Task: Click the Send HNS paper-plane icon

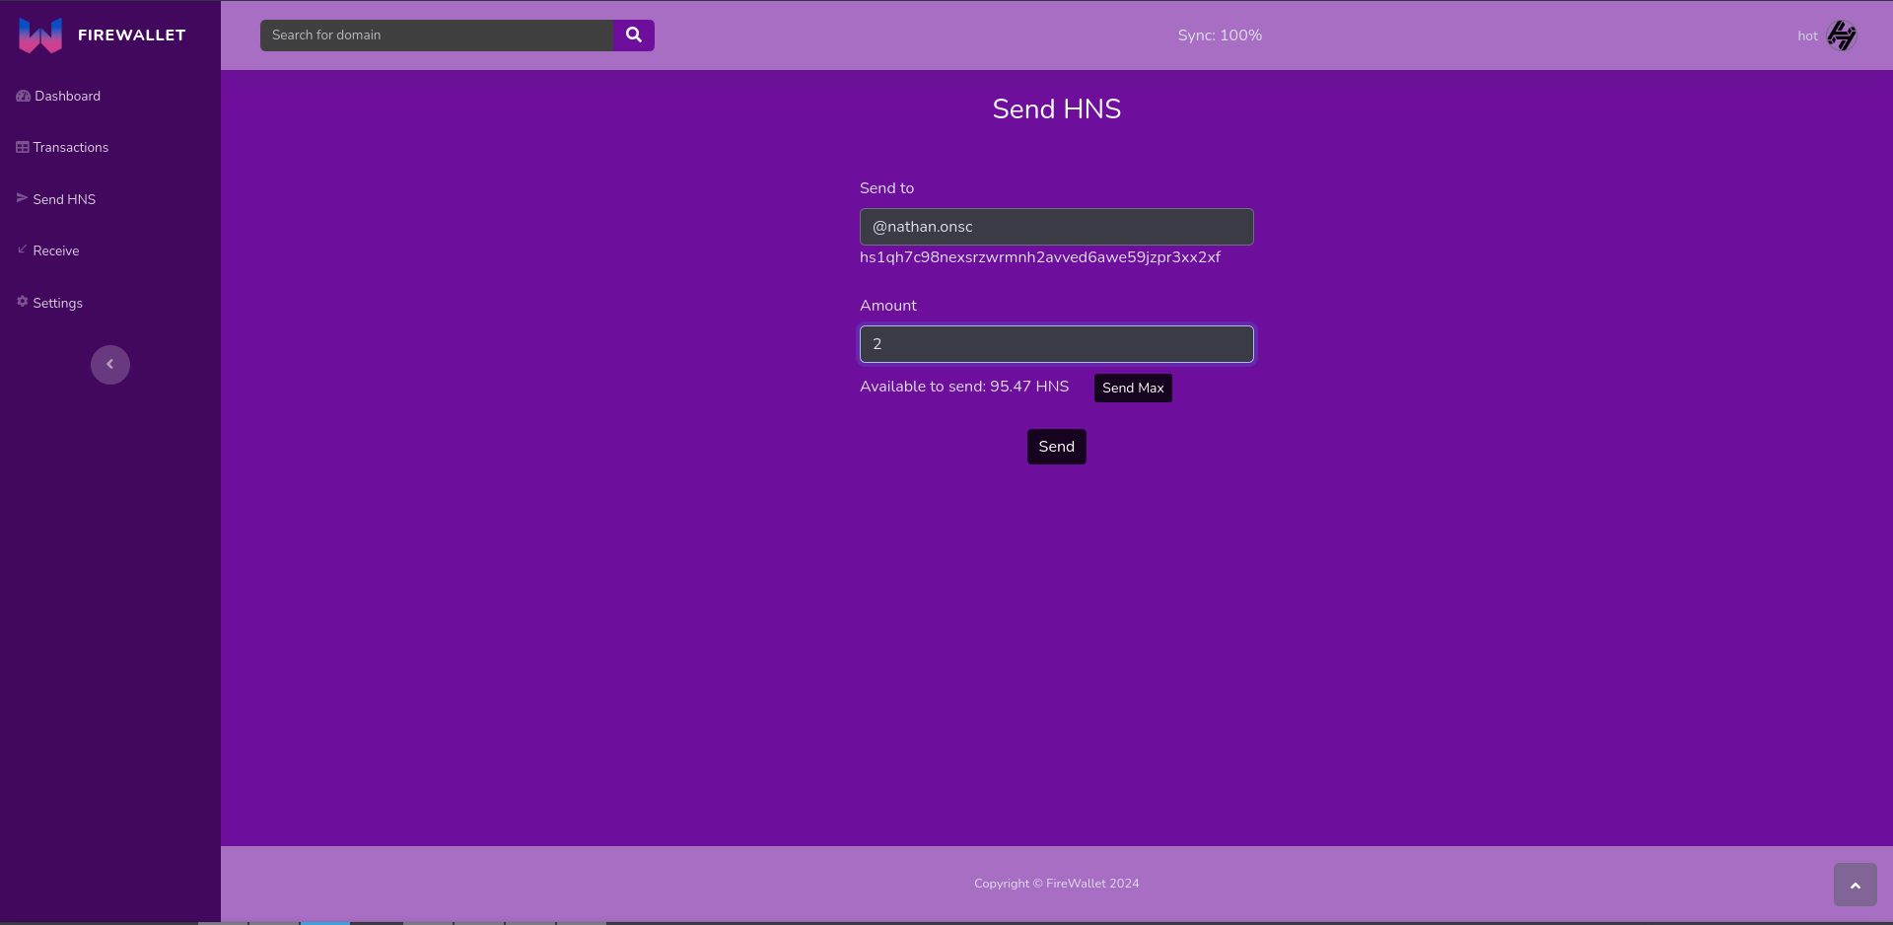Action: [x=22, y=198]
